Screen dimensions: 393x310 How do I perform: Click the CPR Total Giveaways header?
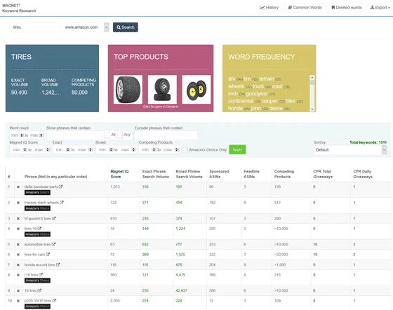(323, 174)
